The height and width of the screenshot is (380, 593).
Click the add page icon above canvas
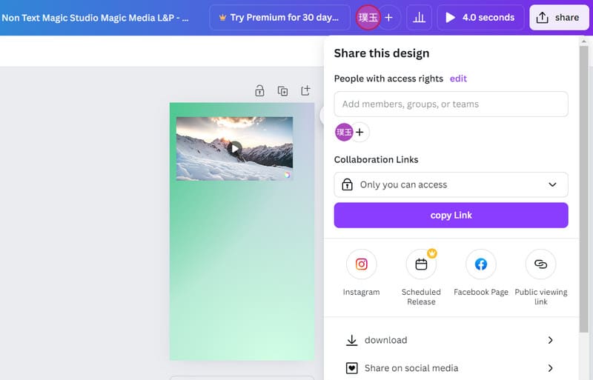pos(305,91)
